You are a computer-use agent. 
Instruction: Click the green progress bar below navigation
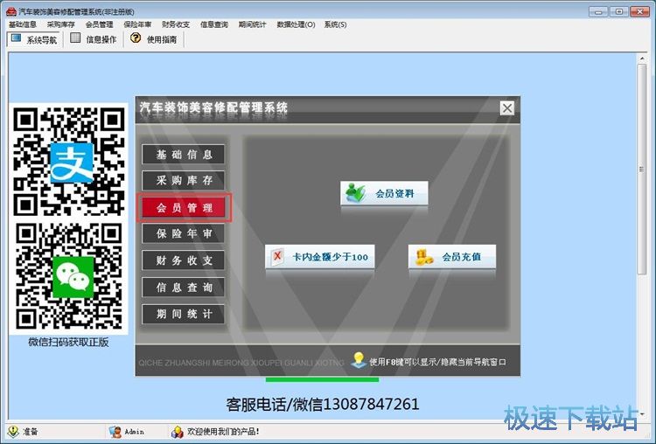(322, 379)
